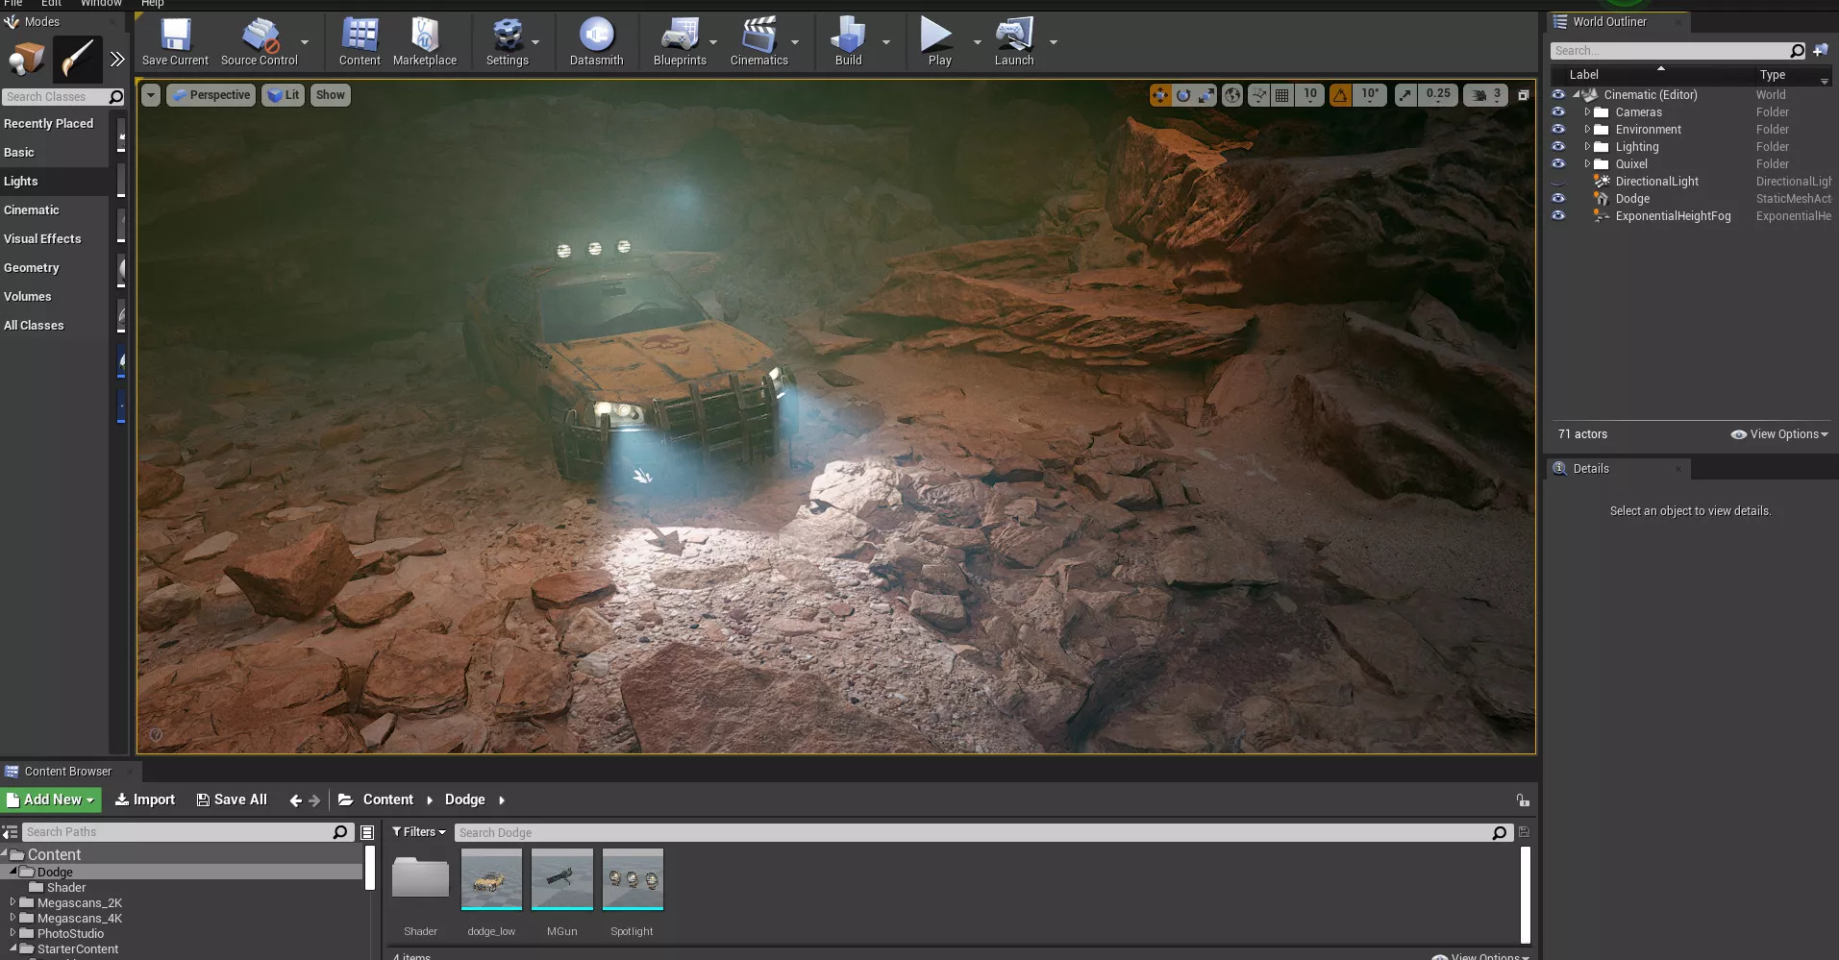Open the Perspective viewport type dropdown
This screenshot has height=960, width=1839.
pyautogui.click(x=211, y=95)
